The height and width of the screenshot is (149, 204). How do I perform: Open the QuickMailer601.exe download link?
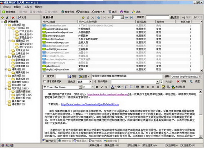point(90,104)
